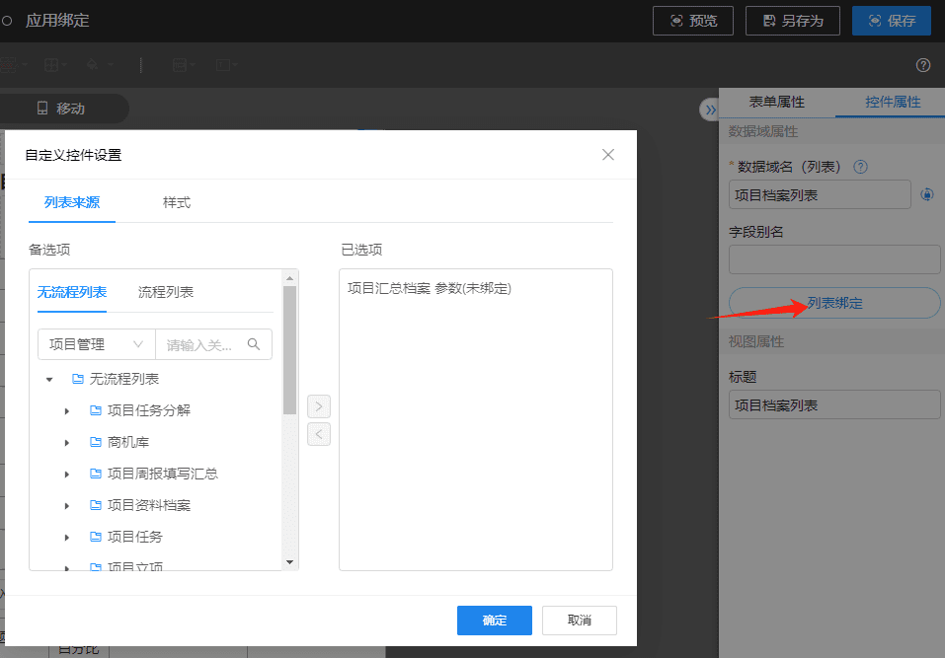Click folder icon beside 商机库

(95, 442)
